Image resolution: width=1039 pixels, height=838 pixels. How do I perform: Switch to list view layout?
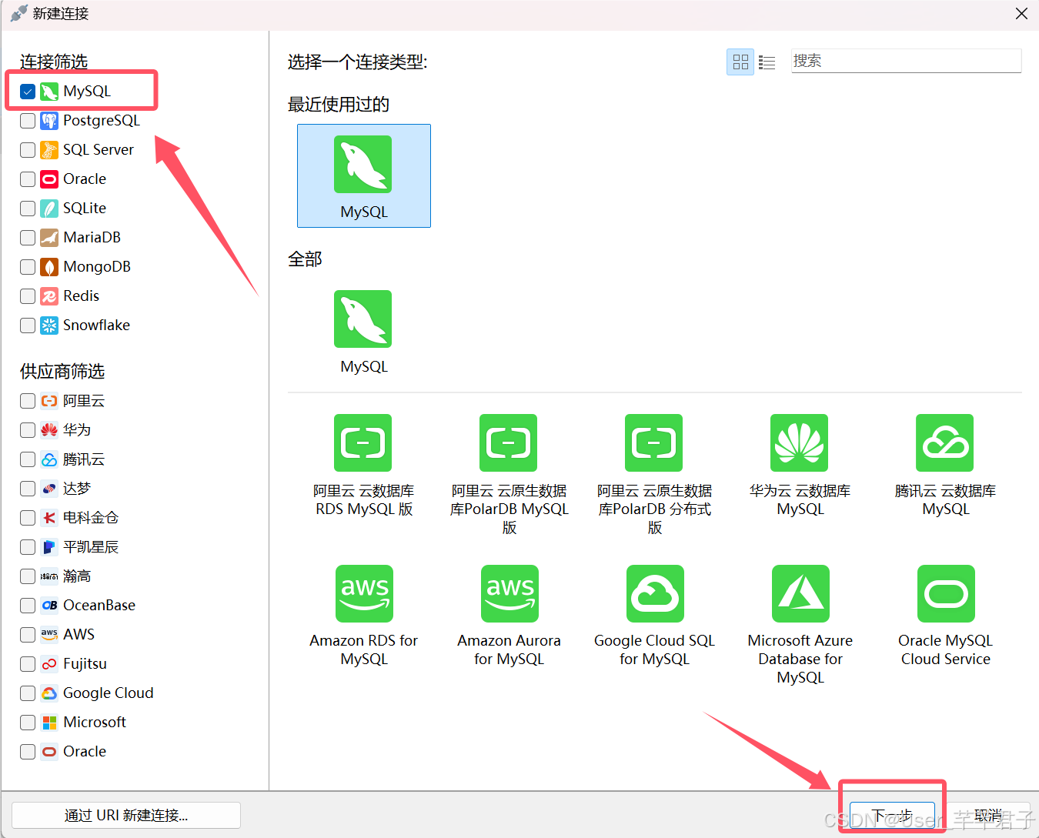coord(767,62)
